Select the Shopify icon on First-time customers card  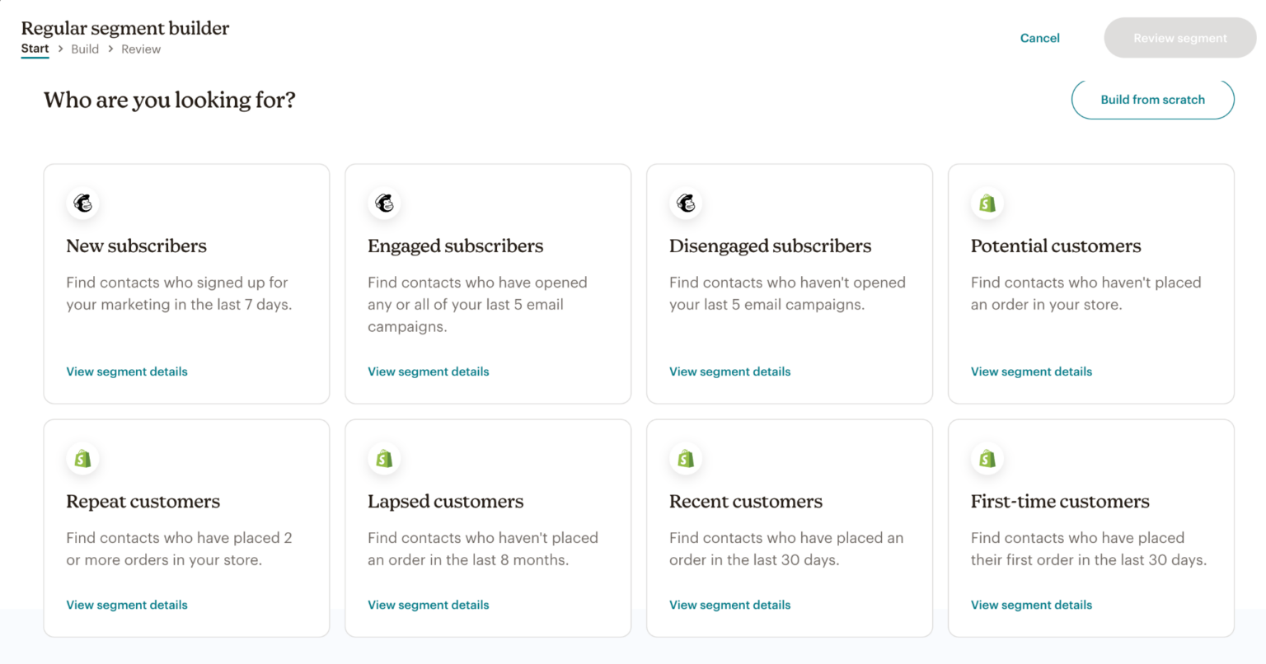(x=987, y=459)
